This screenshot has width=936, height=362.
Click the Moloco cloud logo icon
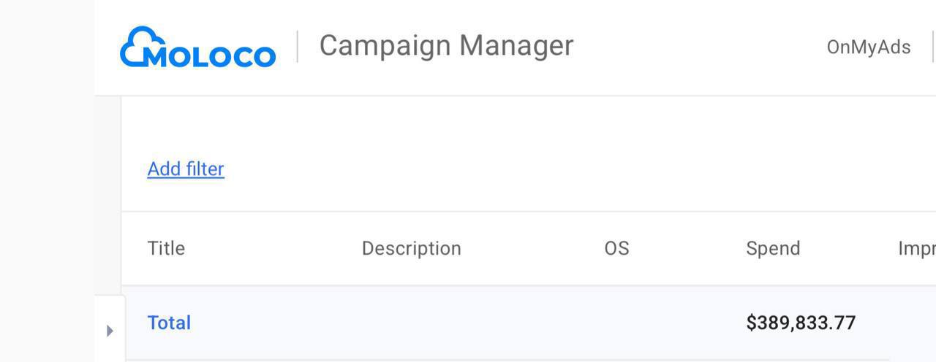click(x=139, y=47)
